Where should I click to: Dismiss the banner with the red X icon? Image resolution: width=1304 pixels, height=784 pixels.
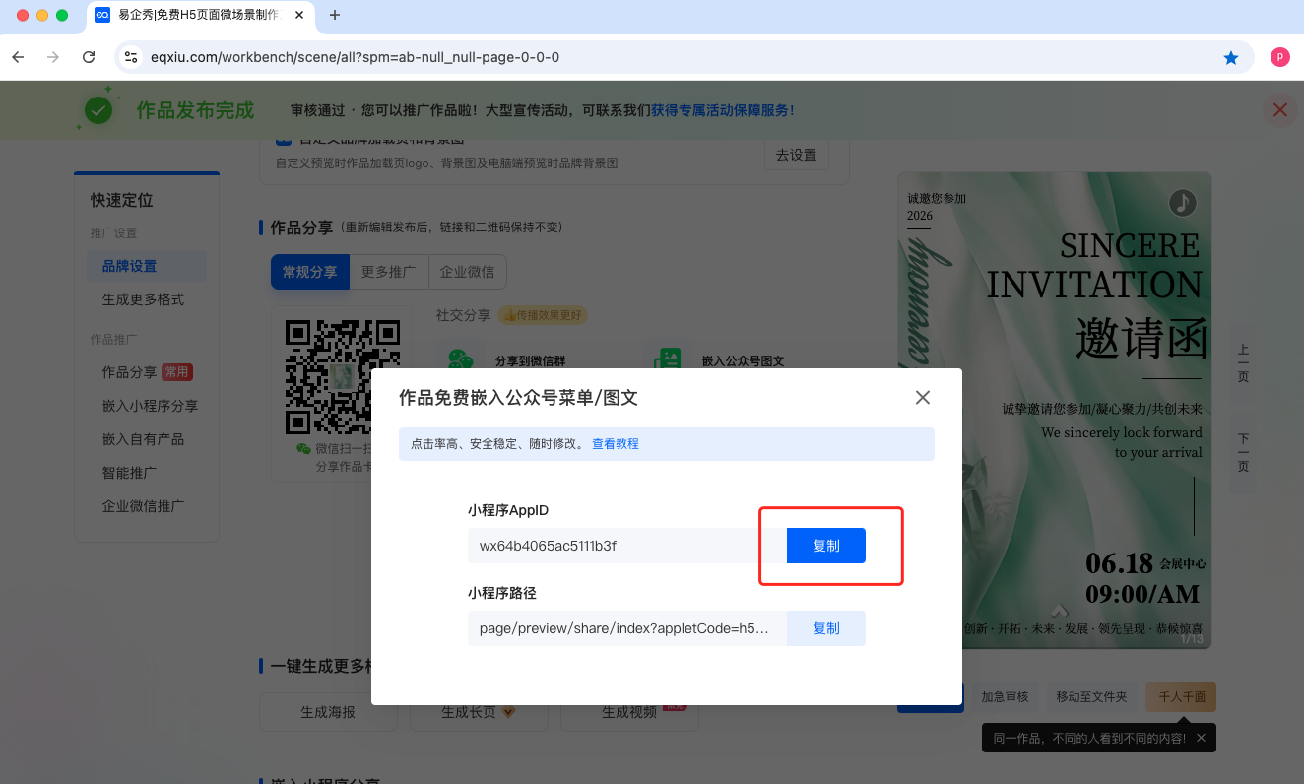coord(1279,110)
